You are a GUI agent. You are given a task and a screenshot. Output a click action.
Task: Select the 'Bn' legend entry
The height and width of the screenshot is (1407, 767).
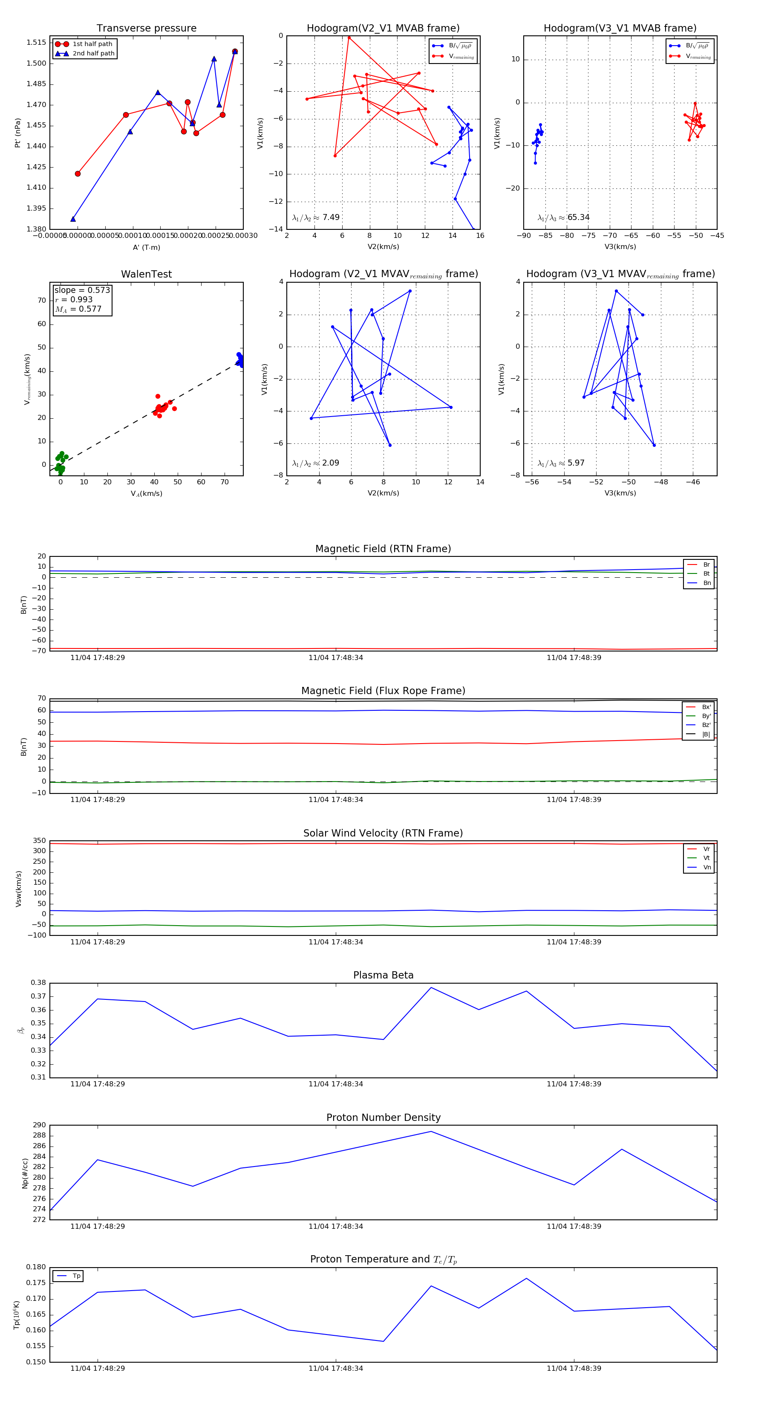(x=699, y=583)
